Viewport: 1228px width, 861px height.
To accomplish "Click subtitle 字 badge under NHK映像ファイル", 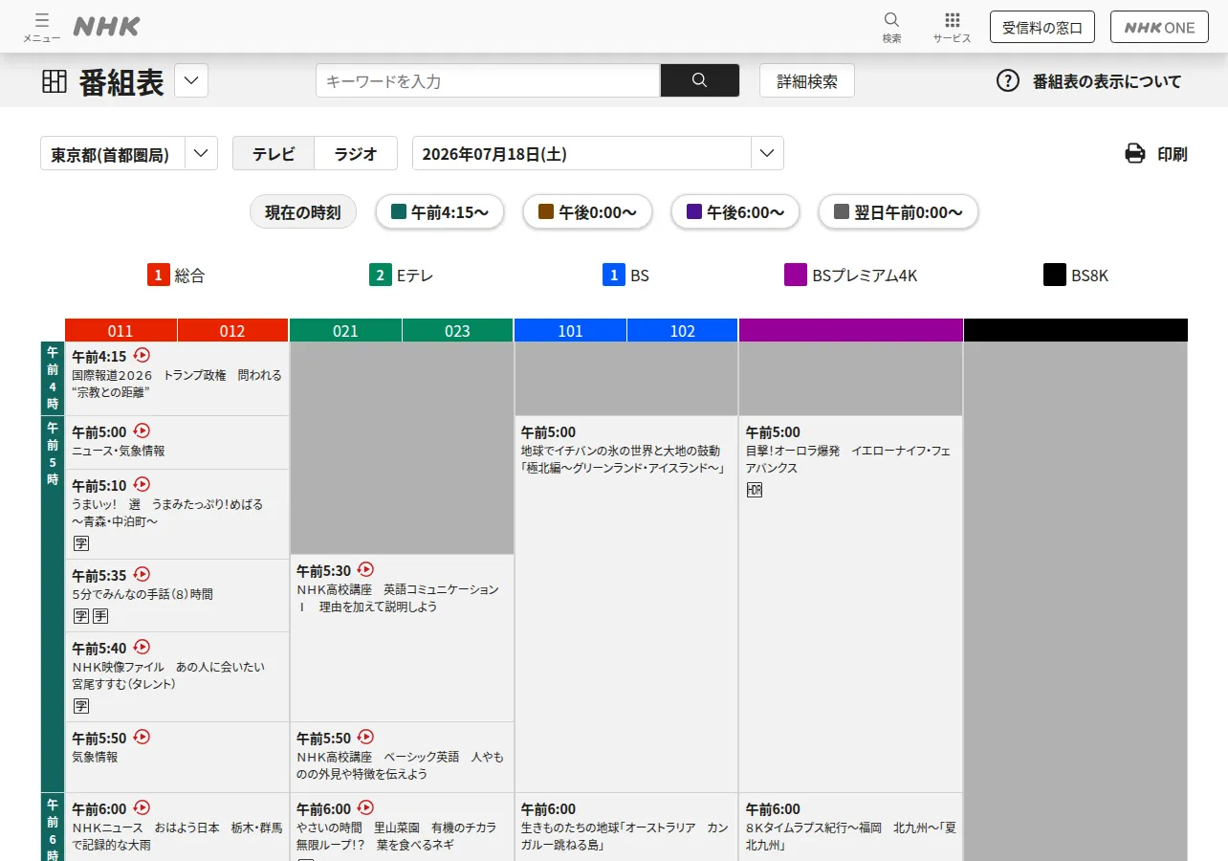I will [x=81, y=706].
